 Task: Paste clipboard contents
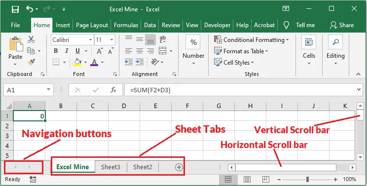16,44
